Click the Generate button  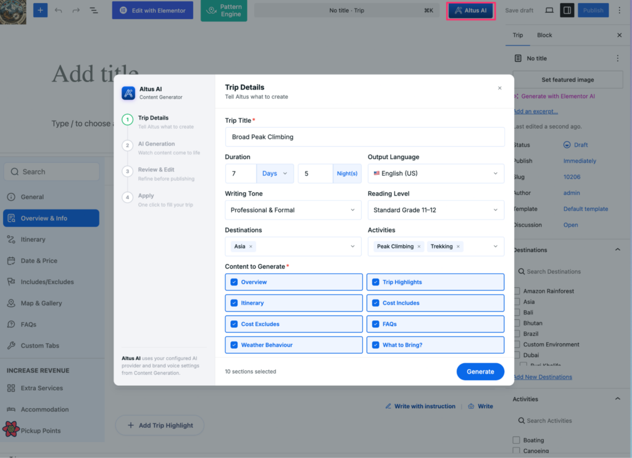(480, 372)
